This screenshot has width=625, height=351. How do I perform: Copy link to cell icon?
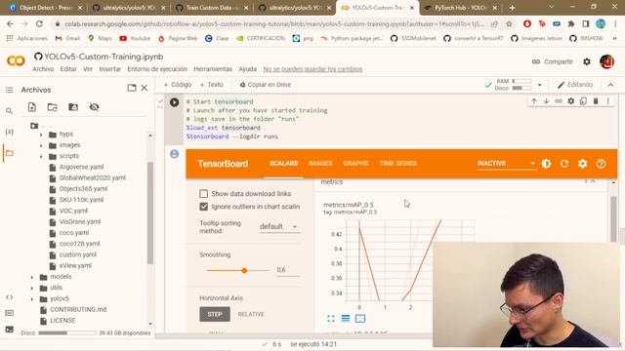(x=559, y=101)
